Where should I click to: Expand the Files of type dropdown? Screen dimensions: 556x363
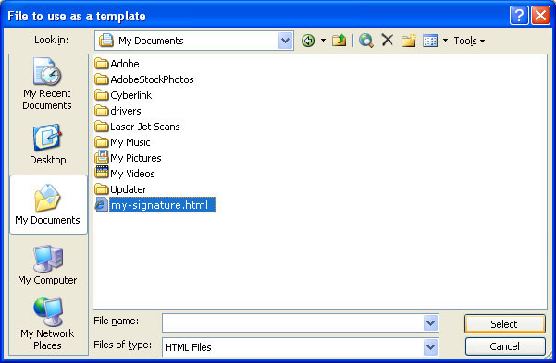tap(430, 347)
